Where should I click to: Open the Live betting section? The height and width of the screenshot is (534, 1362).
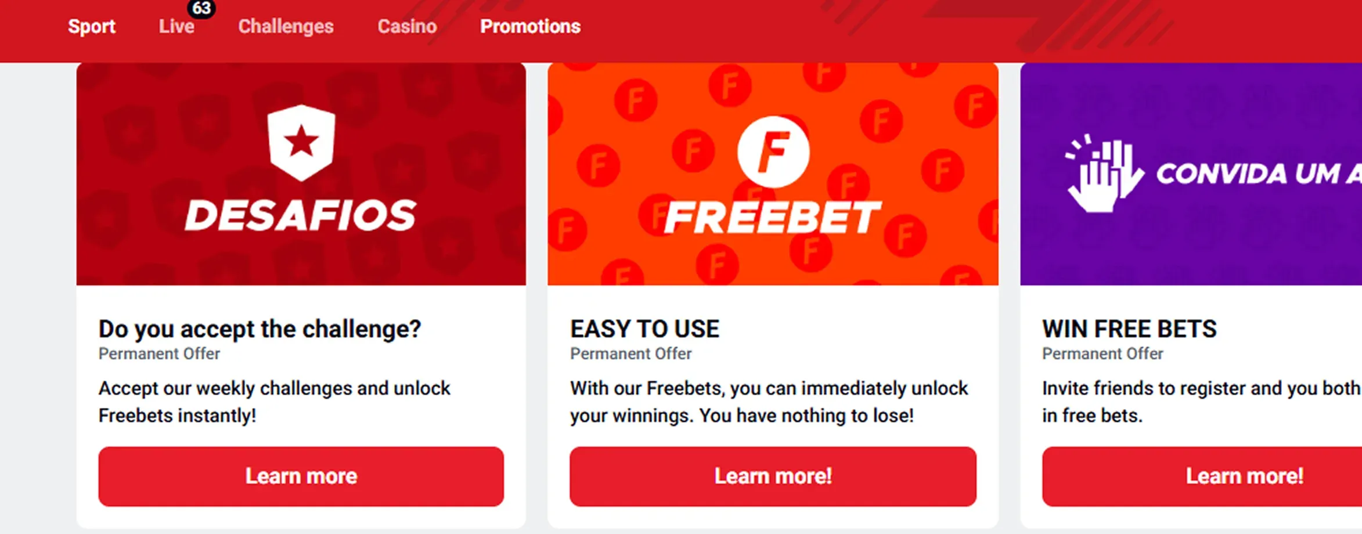point(176,26)
